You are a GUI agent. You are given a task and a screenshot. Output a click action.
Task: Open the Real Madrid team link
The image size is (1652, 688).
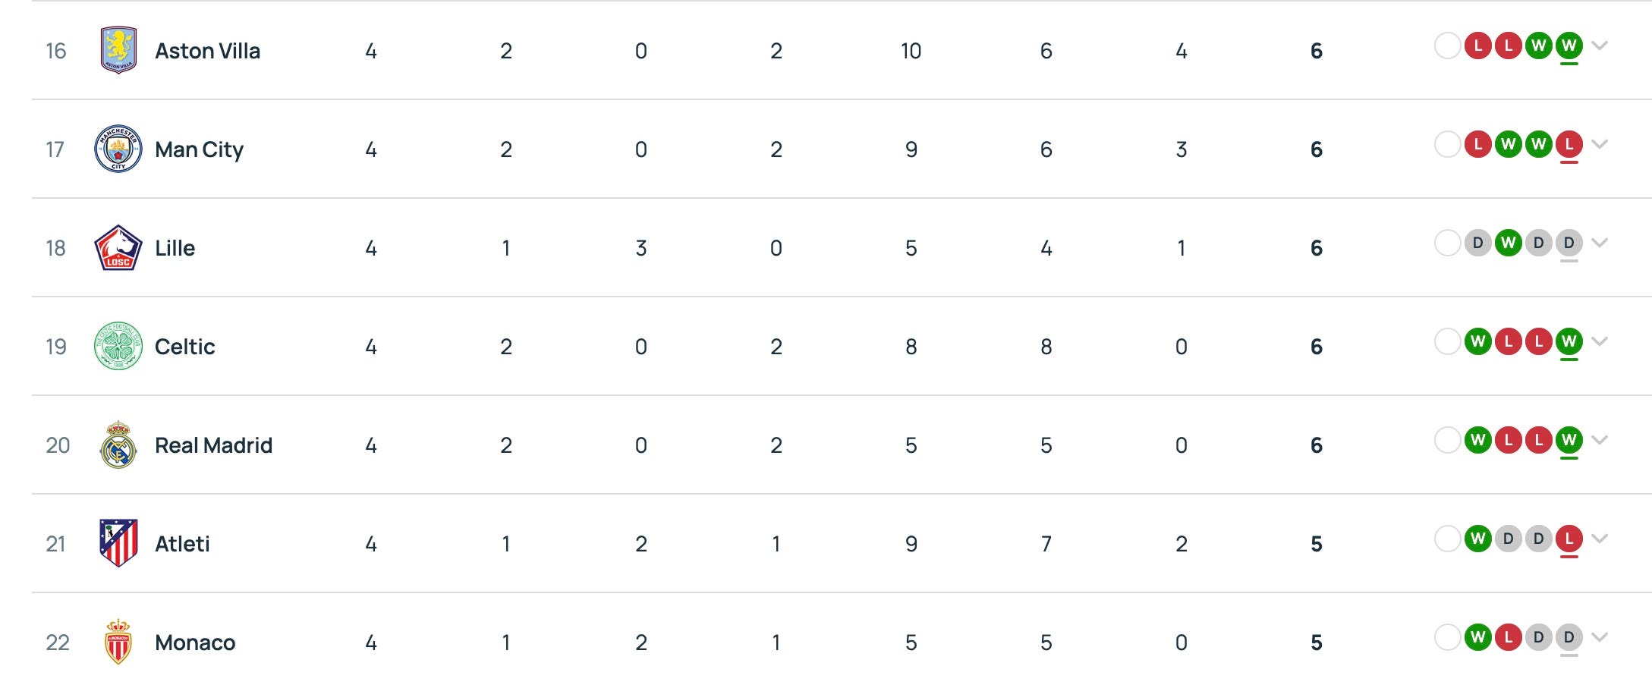[x=213, y=445]
